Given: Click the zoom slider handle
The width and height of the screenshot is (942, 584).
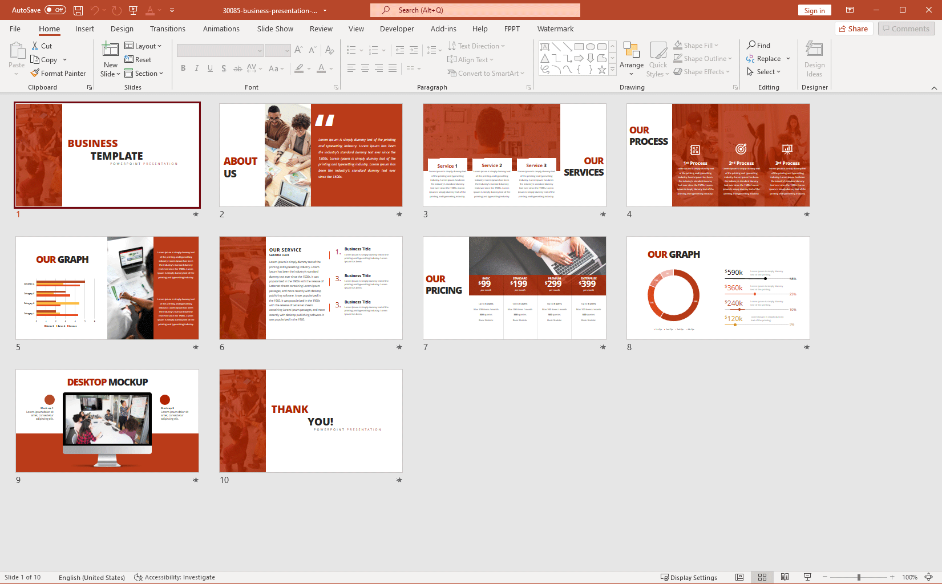Looking at the screenshot, I should [x=859, y=577].
